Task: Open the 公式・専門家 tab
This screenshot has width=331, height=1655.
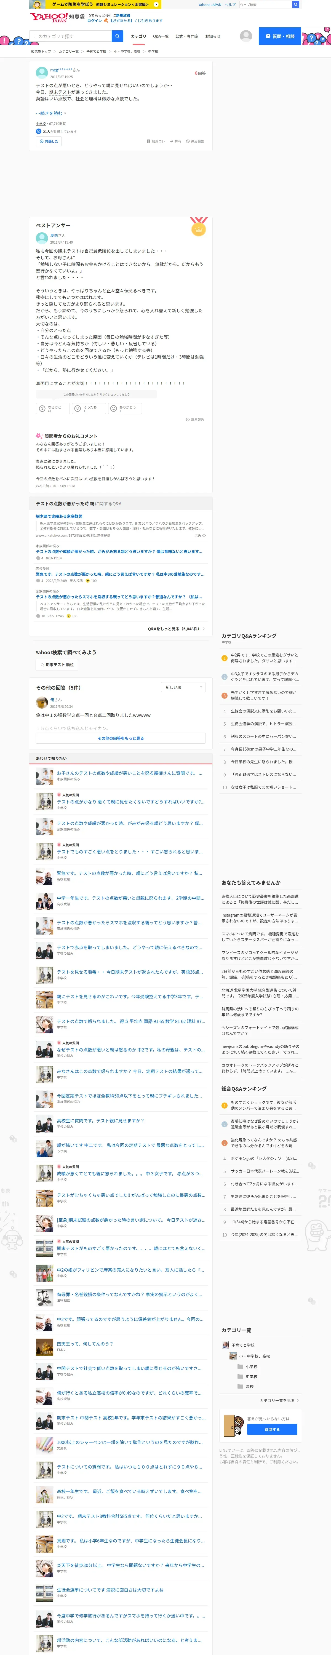Action: click(187, 37)
